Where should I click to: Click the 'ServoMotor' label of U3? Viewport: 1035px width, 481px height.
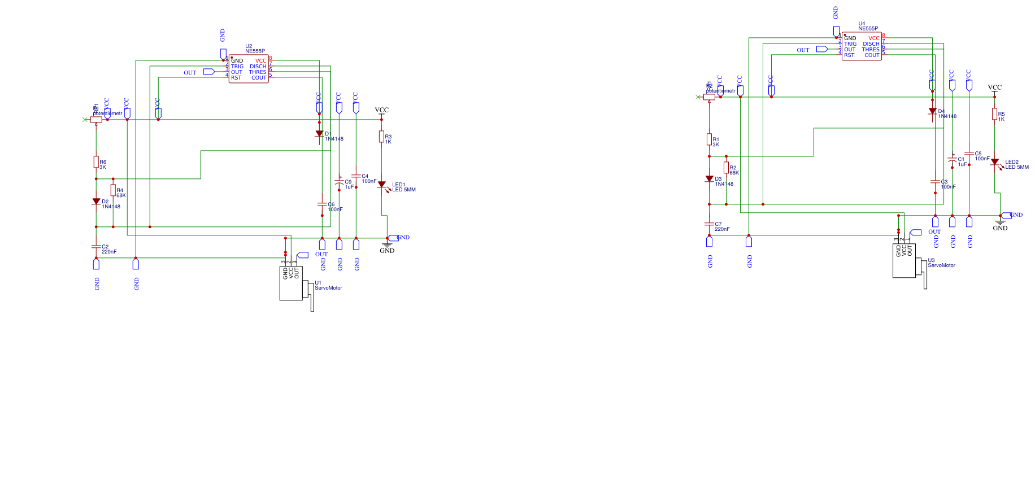click(x=941, y=265)
